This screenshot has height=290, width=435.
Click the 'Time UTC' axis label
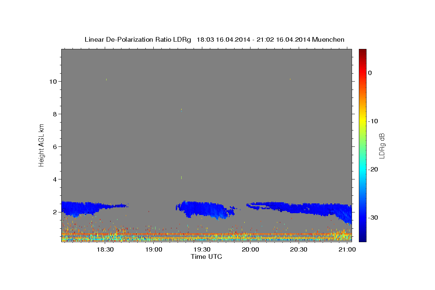(x=206, y=257)
